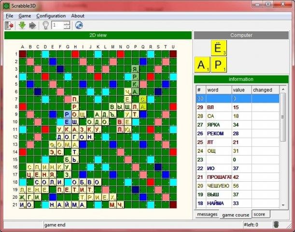The image size is (295, 232).
Task: Click the '#left: 0' status bar entry
Action: (x=251, y=225)
